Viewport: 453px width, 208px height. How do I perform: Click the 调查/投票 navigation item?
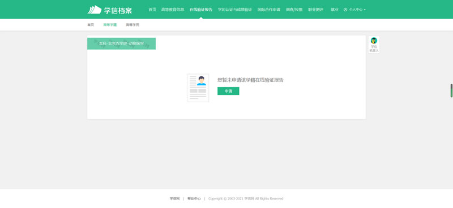coord(294,10)
